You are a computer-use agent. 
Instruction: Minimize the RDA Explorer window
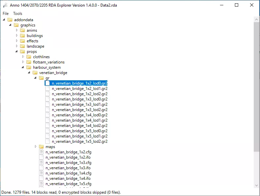point(222,5)
